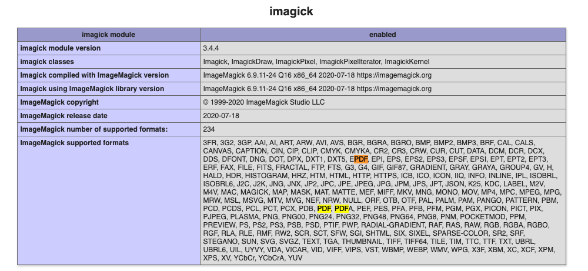Image resolution: width=588 pixels, height=271 pixels.
Task: Click the 'ImageMagick release date' label
Action: pos(63,115)
